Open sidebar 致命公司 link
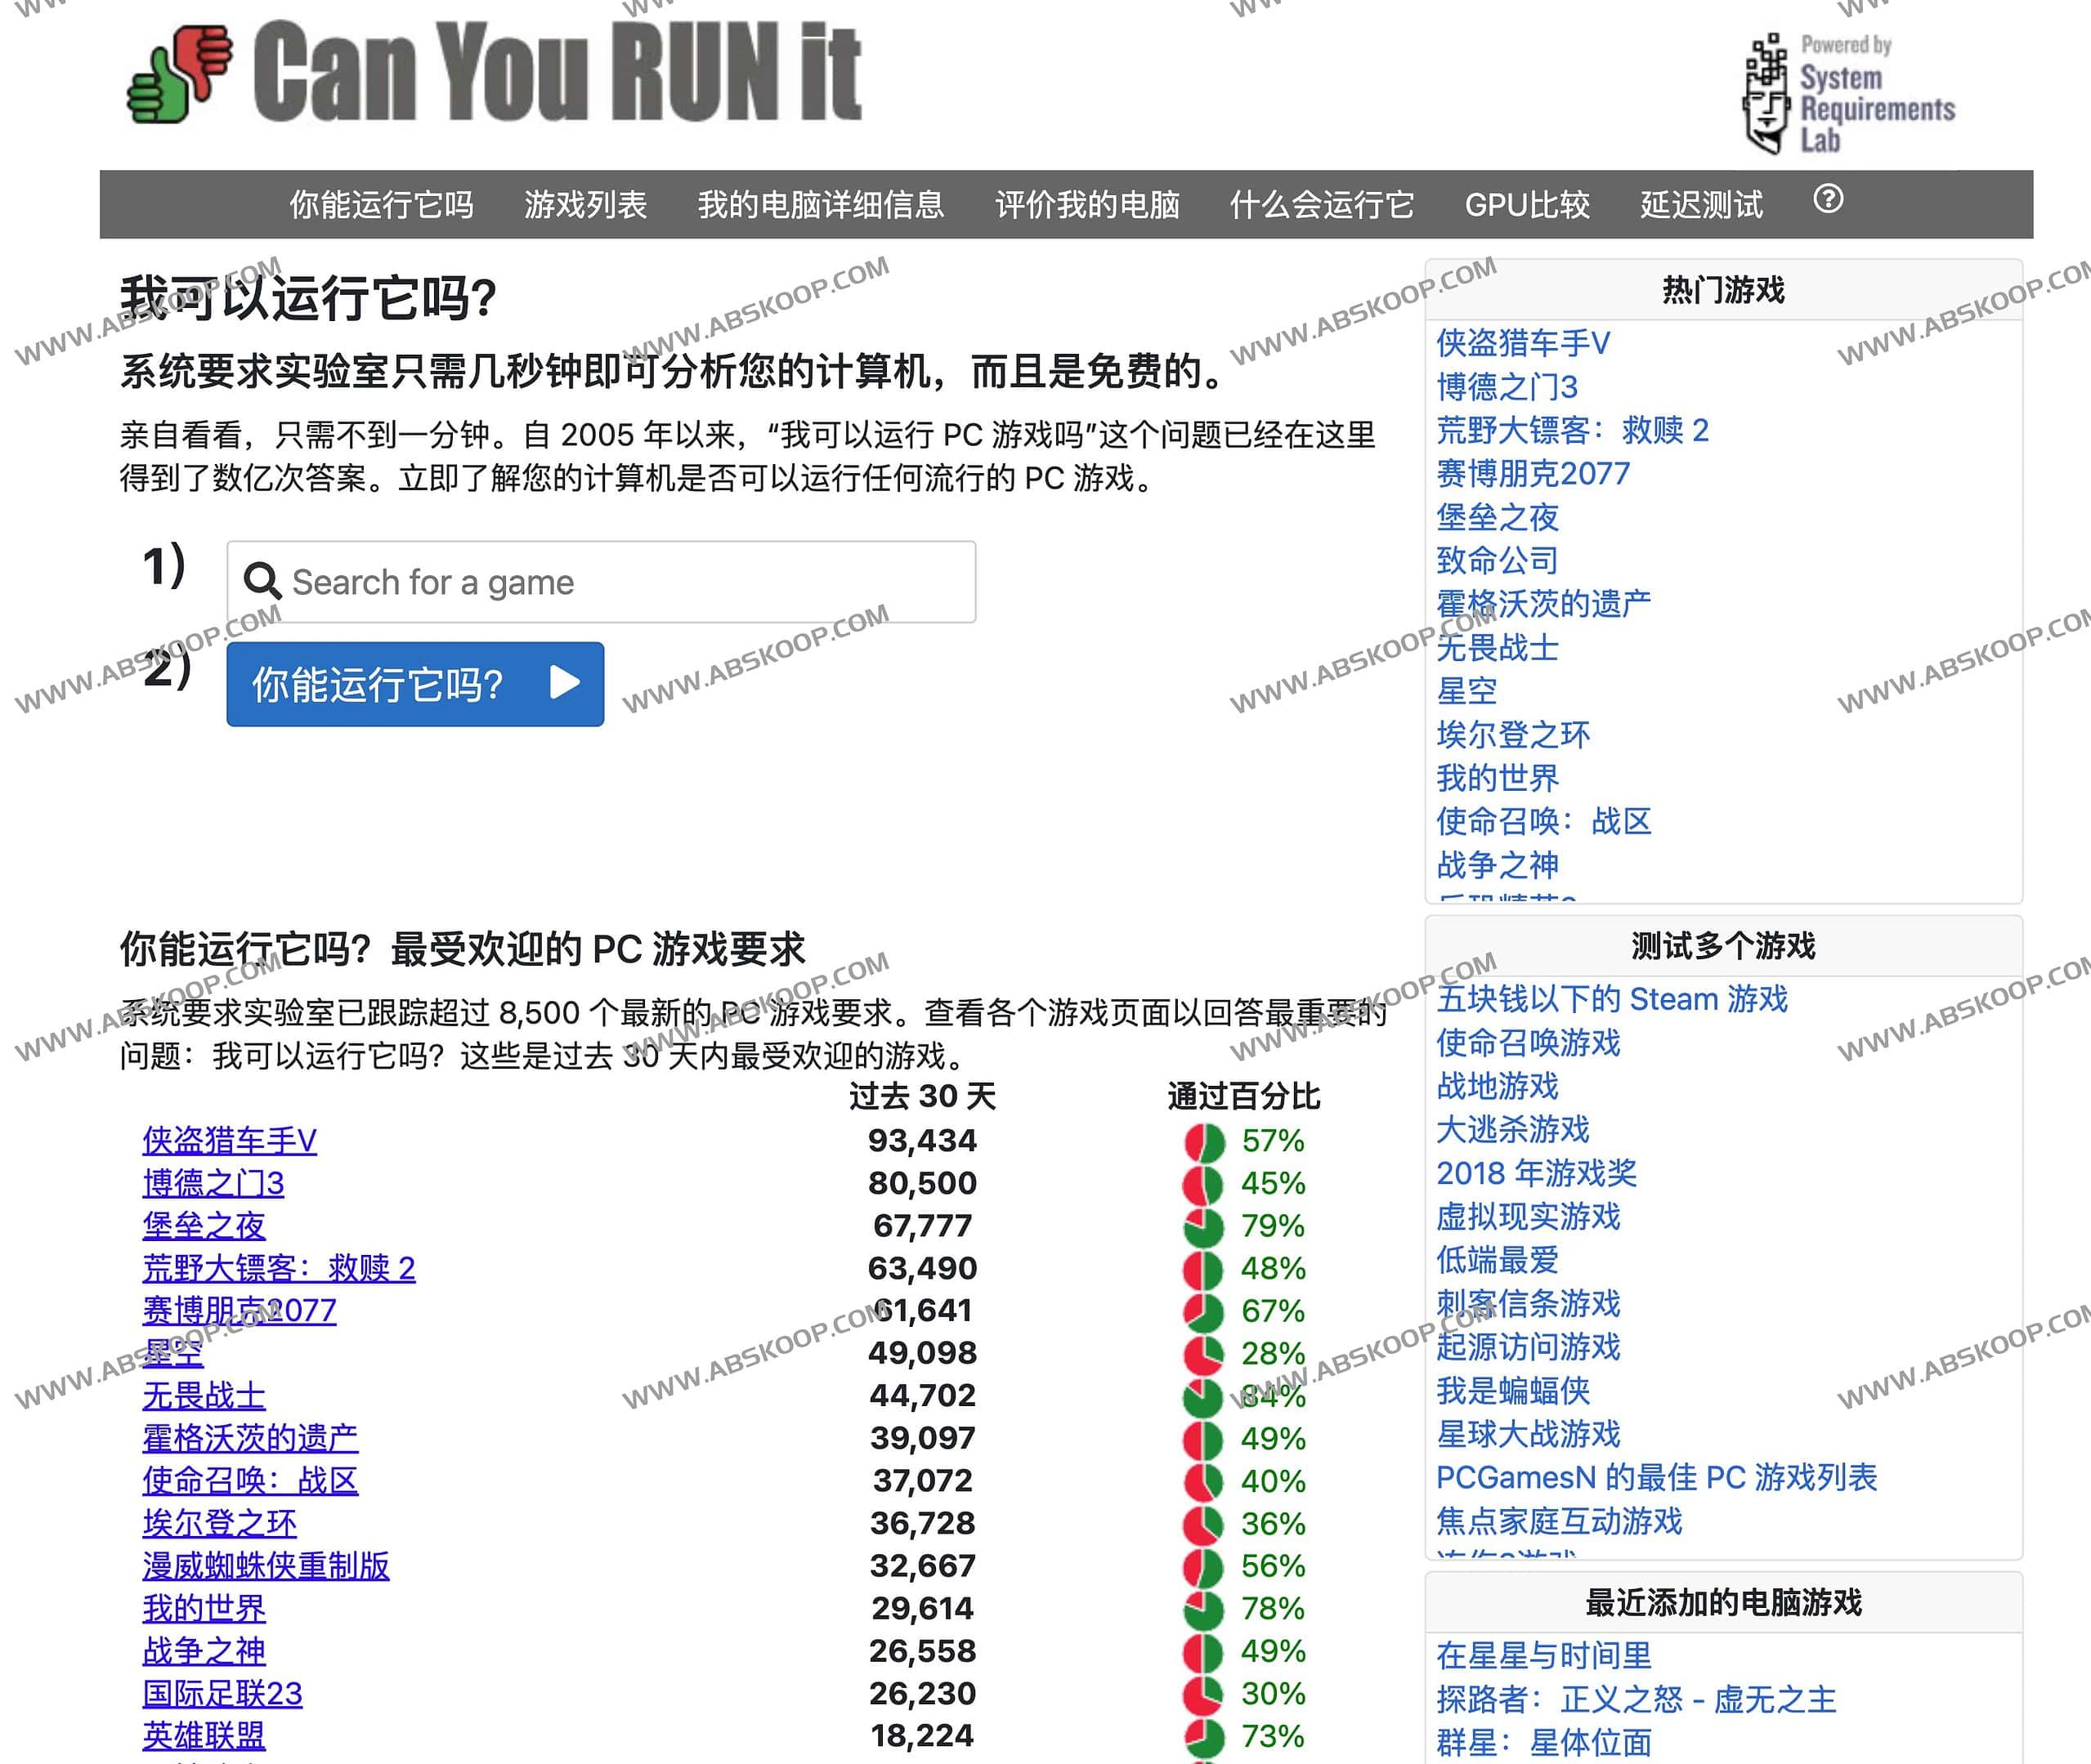This screenshot has width=2091, height=1764. click(x=1497, y=560)
